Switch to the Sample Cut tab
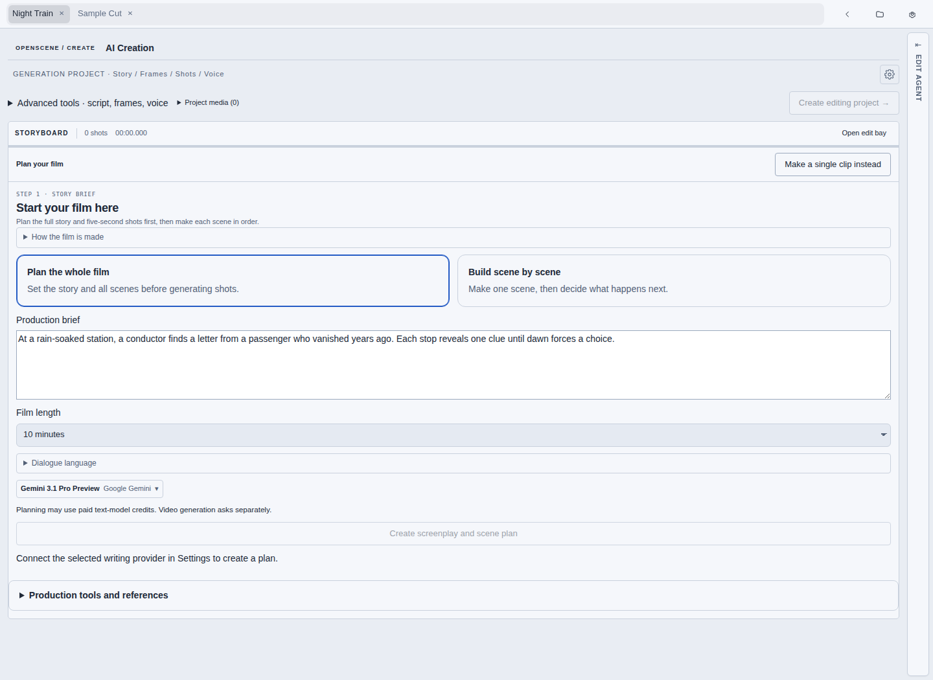Viewport: 933px width, 680px height. coord(100,14)
